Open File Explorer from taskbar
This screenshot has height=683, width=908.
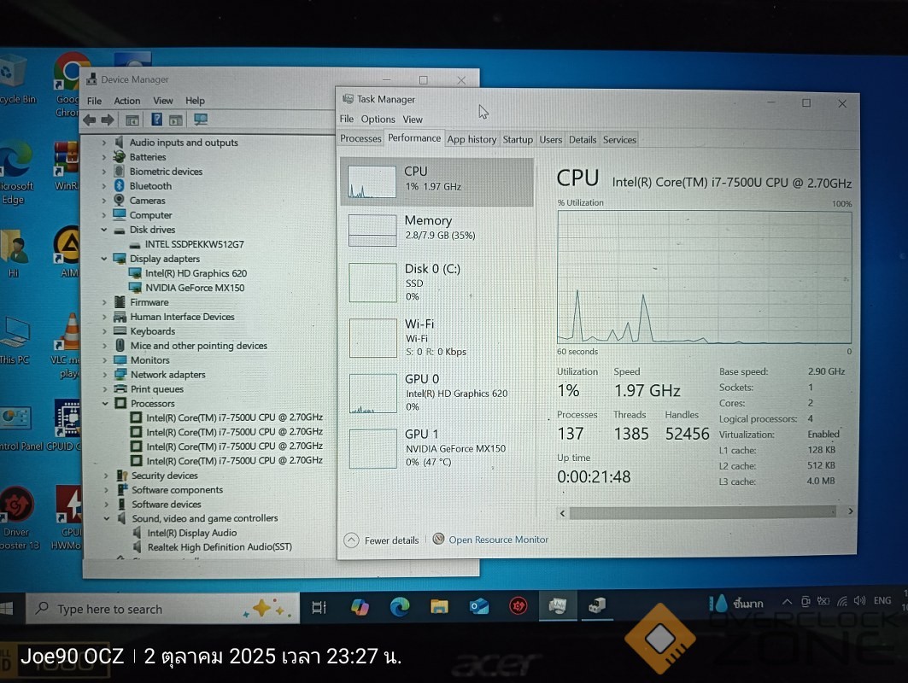tap(439, 607)
